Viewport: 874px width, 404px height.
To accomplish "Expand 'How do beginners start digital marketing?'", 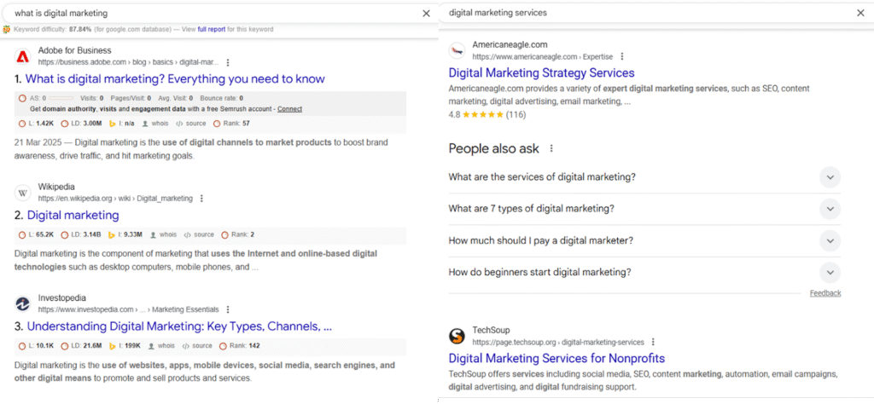I will (x=829, y=273).
